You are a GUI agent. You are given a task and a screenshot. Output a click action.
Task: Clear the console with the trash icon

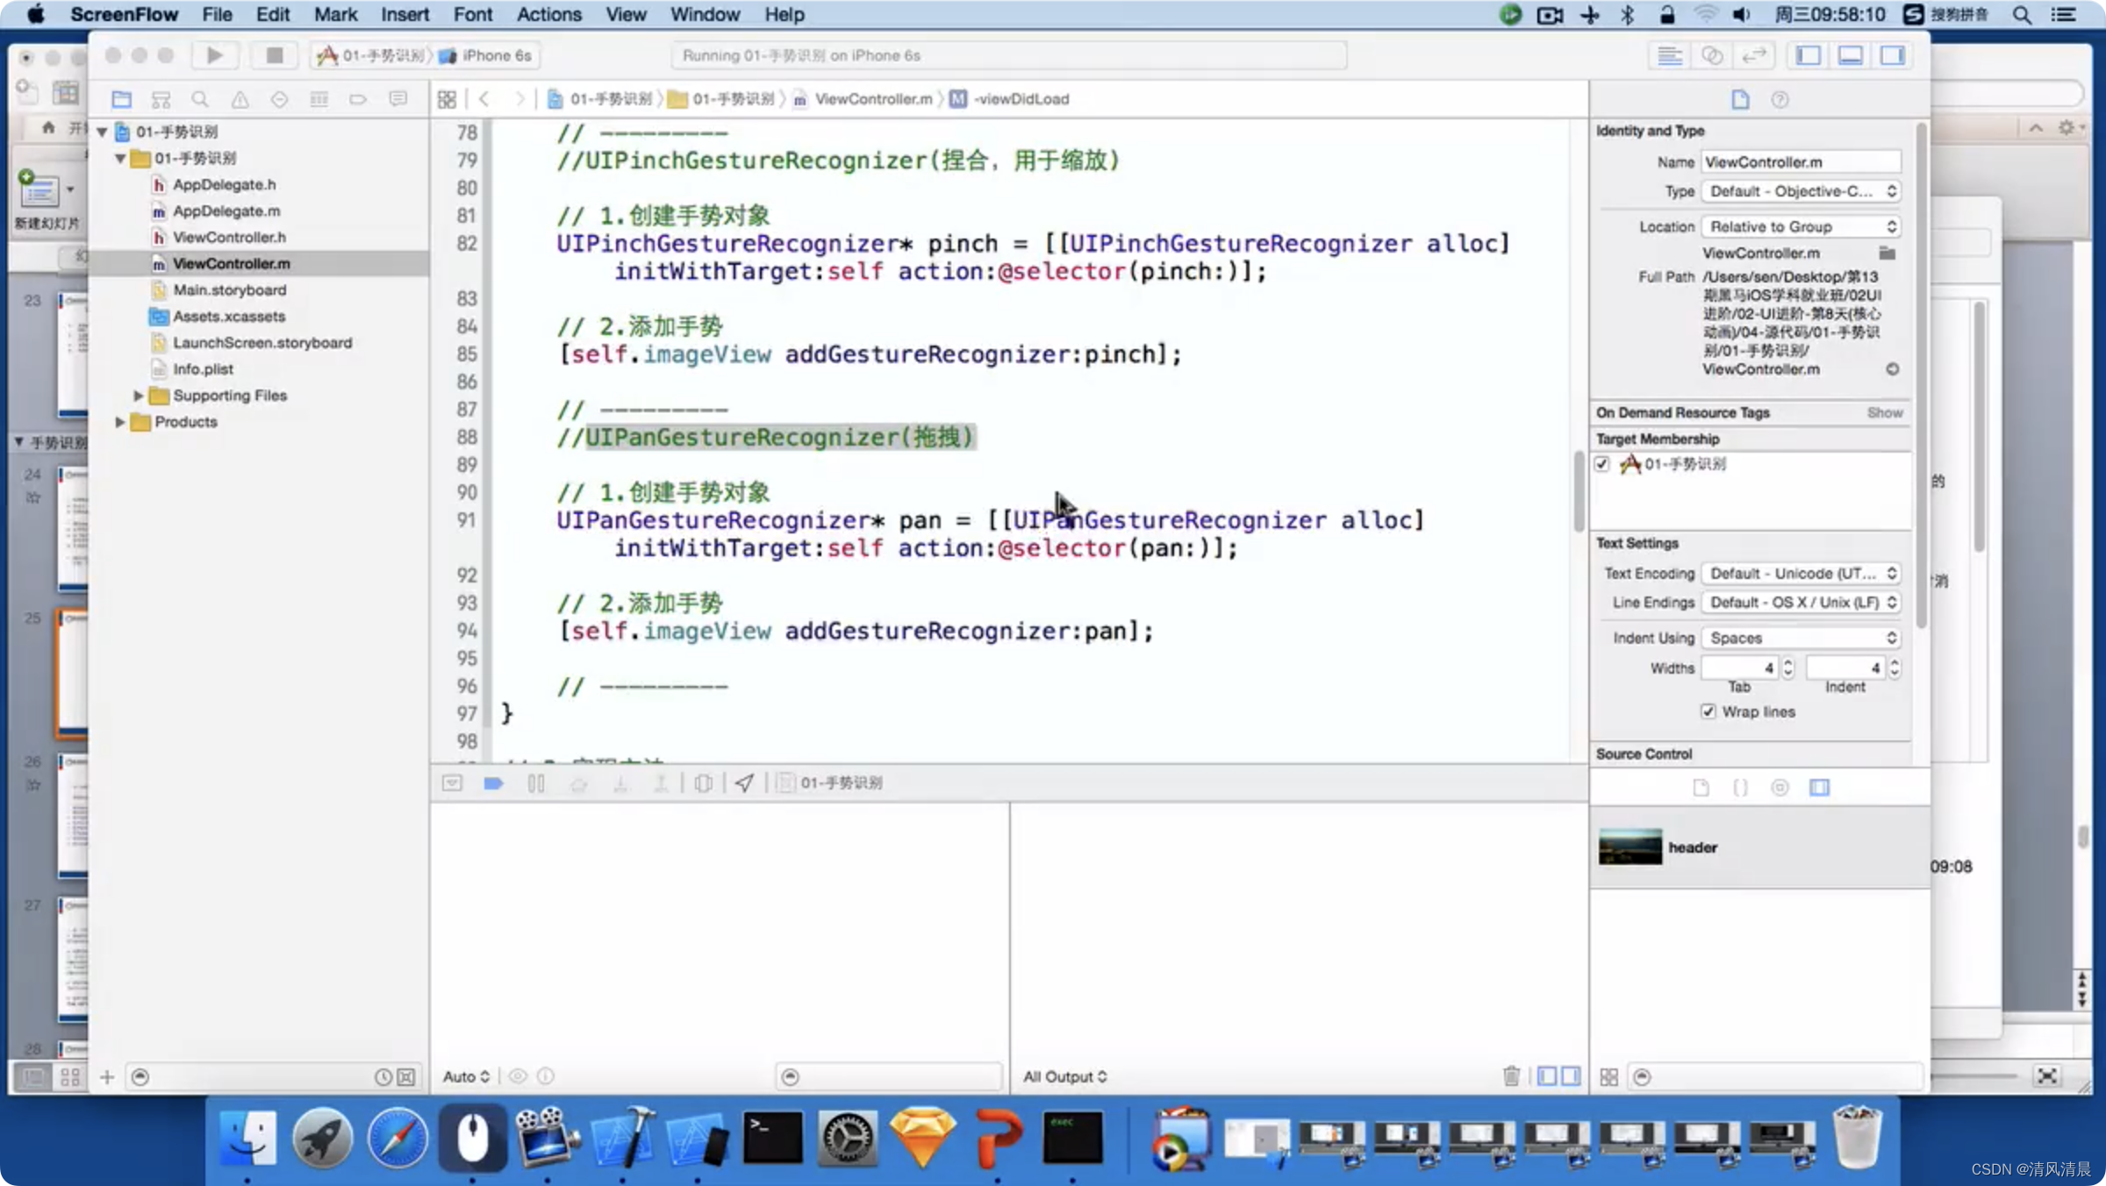click(x=1511, y=1075)
